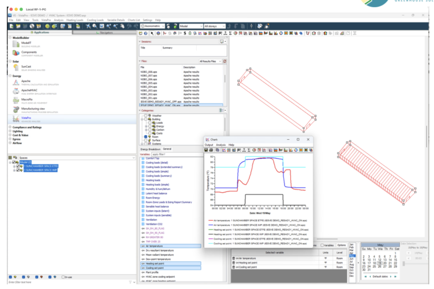
Task: Click the refresh results files icon
Action: point(225,61)
